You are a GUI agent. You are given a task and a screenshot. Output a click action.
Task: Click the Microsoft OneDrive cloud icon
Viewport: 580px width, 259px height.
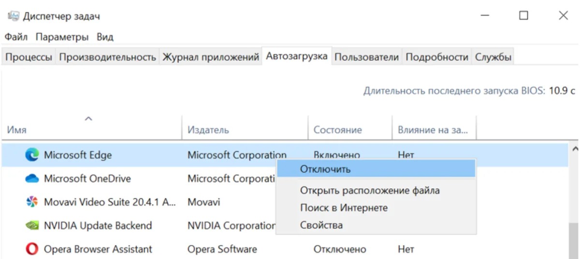pyautogui.click(x=32, y=178)
